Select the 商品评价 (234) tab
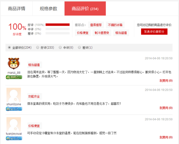179x144 pixels. [x=85, y=9]
